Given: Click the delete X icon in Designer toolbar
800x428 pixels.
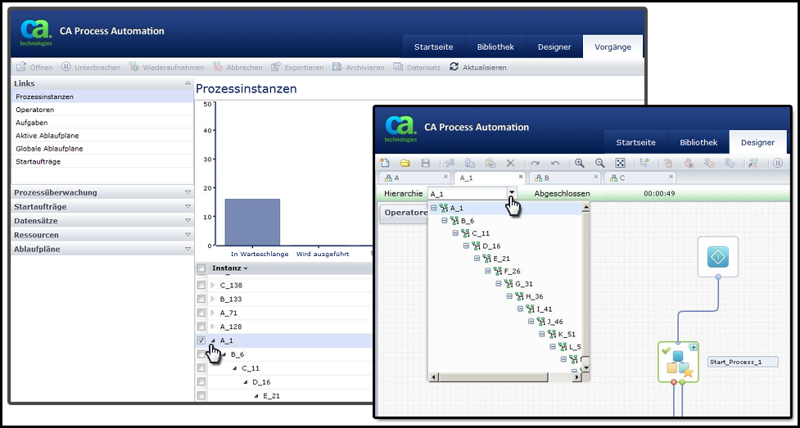Looking at the screenshot, I should [510, 163].
